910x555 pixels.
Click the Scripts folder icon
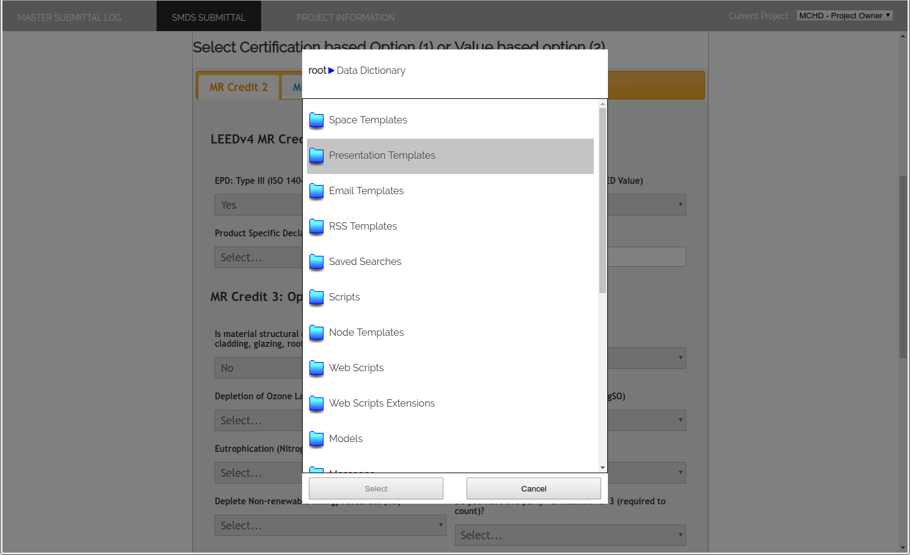pos(316,297)
